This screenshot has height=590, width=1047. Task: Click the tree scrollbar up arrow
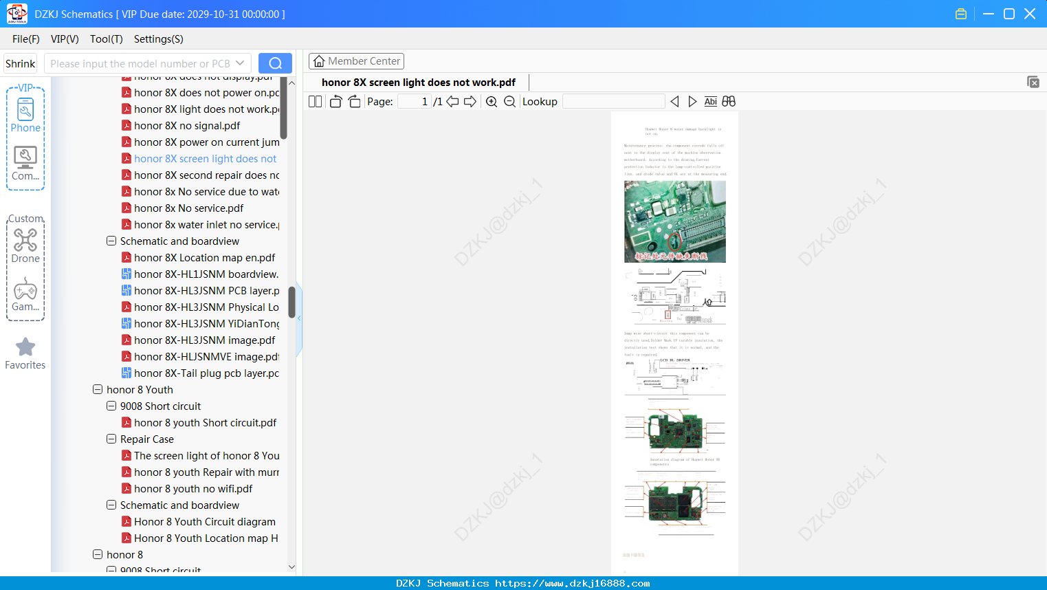coord(291,83)
